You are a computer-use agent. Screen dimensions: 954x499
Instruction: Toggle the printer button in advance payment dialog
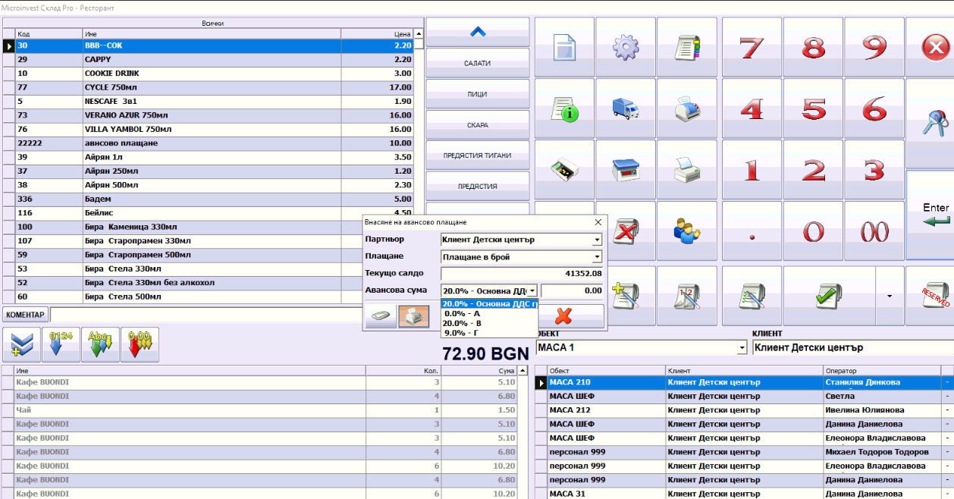pyautogui.click(x=414, y=317)
